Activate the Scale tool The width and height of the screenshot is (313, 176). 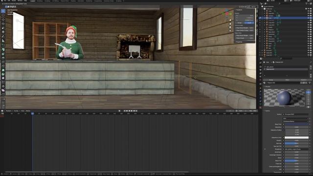3,28
